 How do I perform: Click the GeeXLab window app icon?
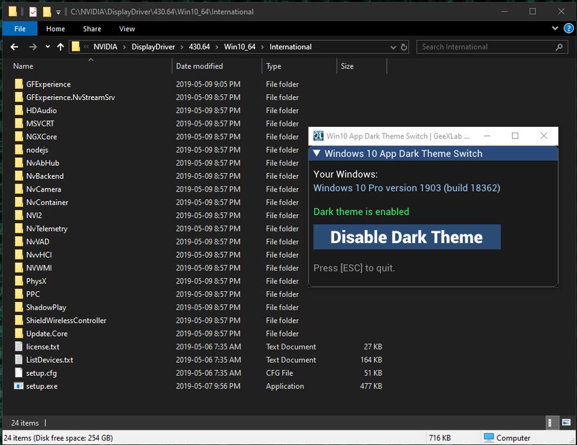click(318, 136)
